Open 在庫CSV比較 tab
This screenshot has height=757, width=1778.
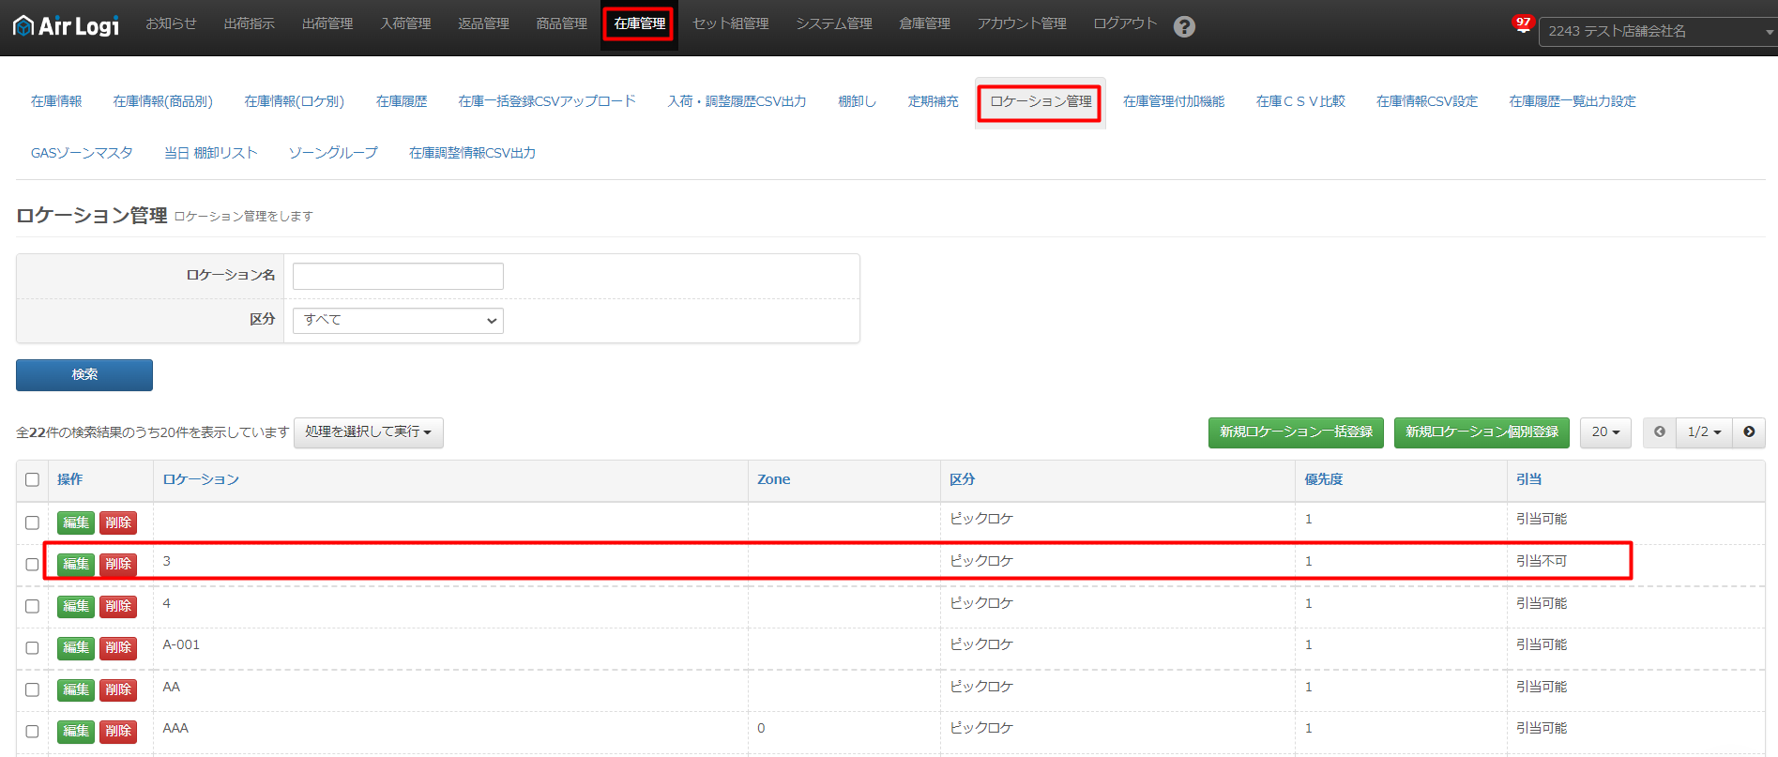1300,101
